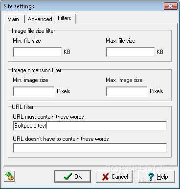Click the 'Min. file size' label
180x189 pixels.
[27, 41]
